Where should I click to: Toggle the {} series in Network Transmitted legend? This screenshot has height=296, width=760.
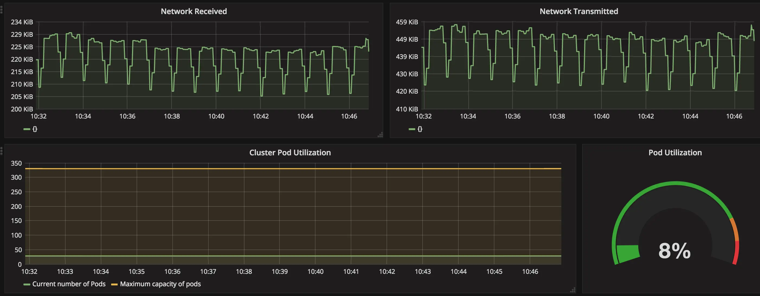420,129
